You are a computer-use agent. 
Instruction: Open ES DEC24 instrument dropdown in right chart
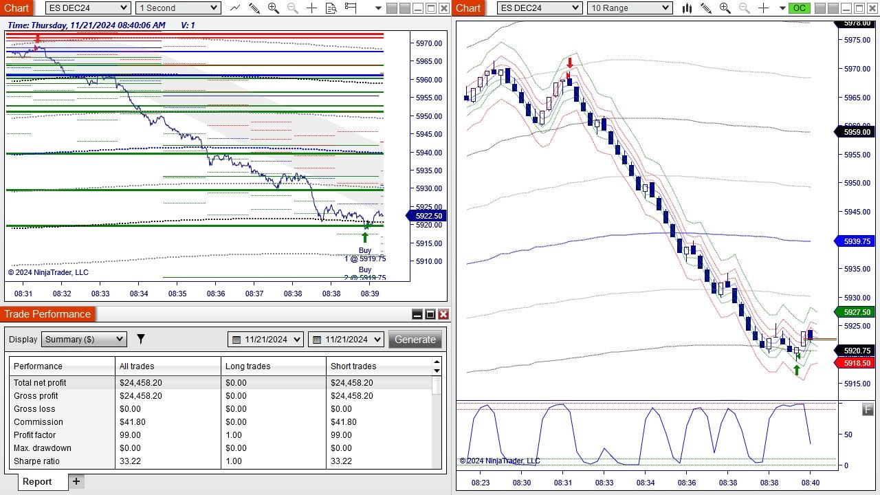pos(540,8)
